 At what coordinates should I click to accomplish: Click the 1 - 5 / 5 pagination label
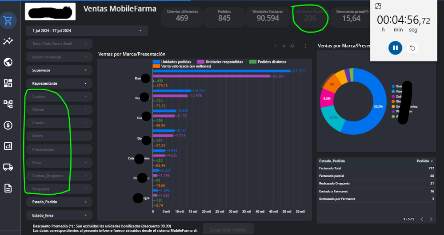click(x=408, y=219)
